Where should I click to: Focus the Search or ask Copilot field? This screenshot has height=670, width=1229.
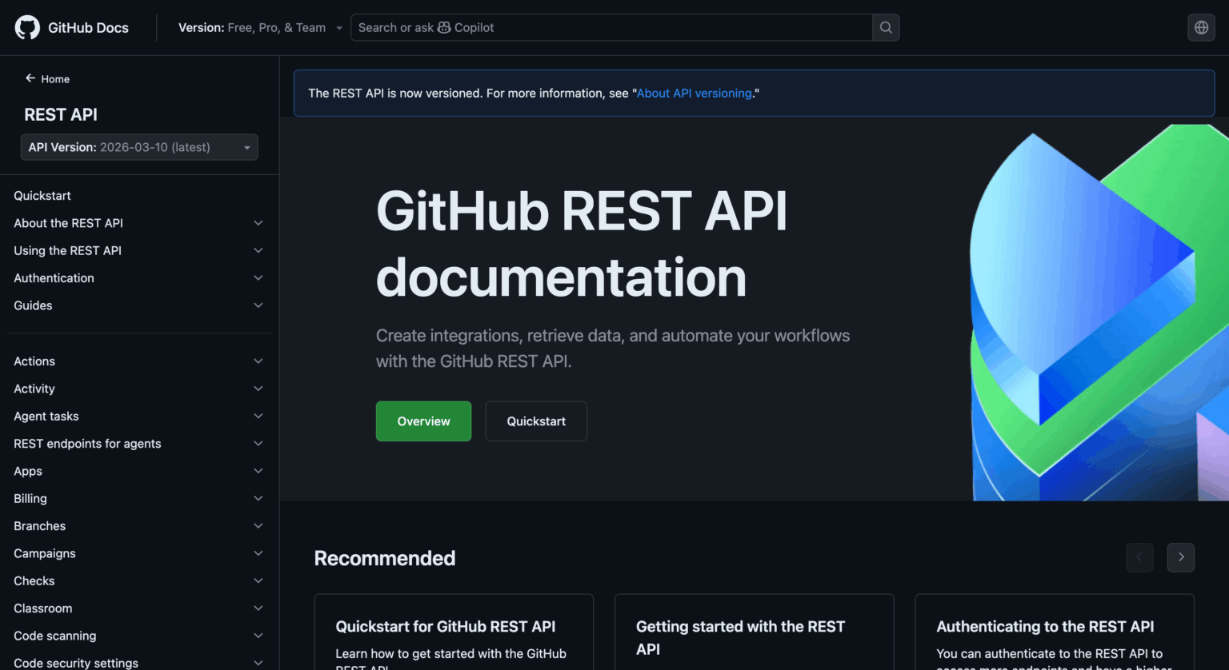[x=611, y=27]
